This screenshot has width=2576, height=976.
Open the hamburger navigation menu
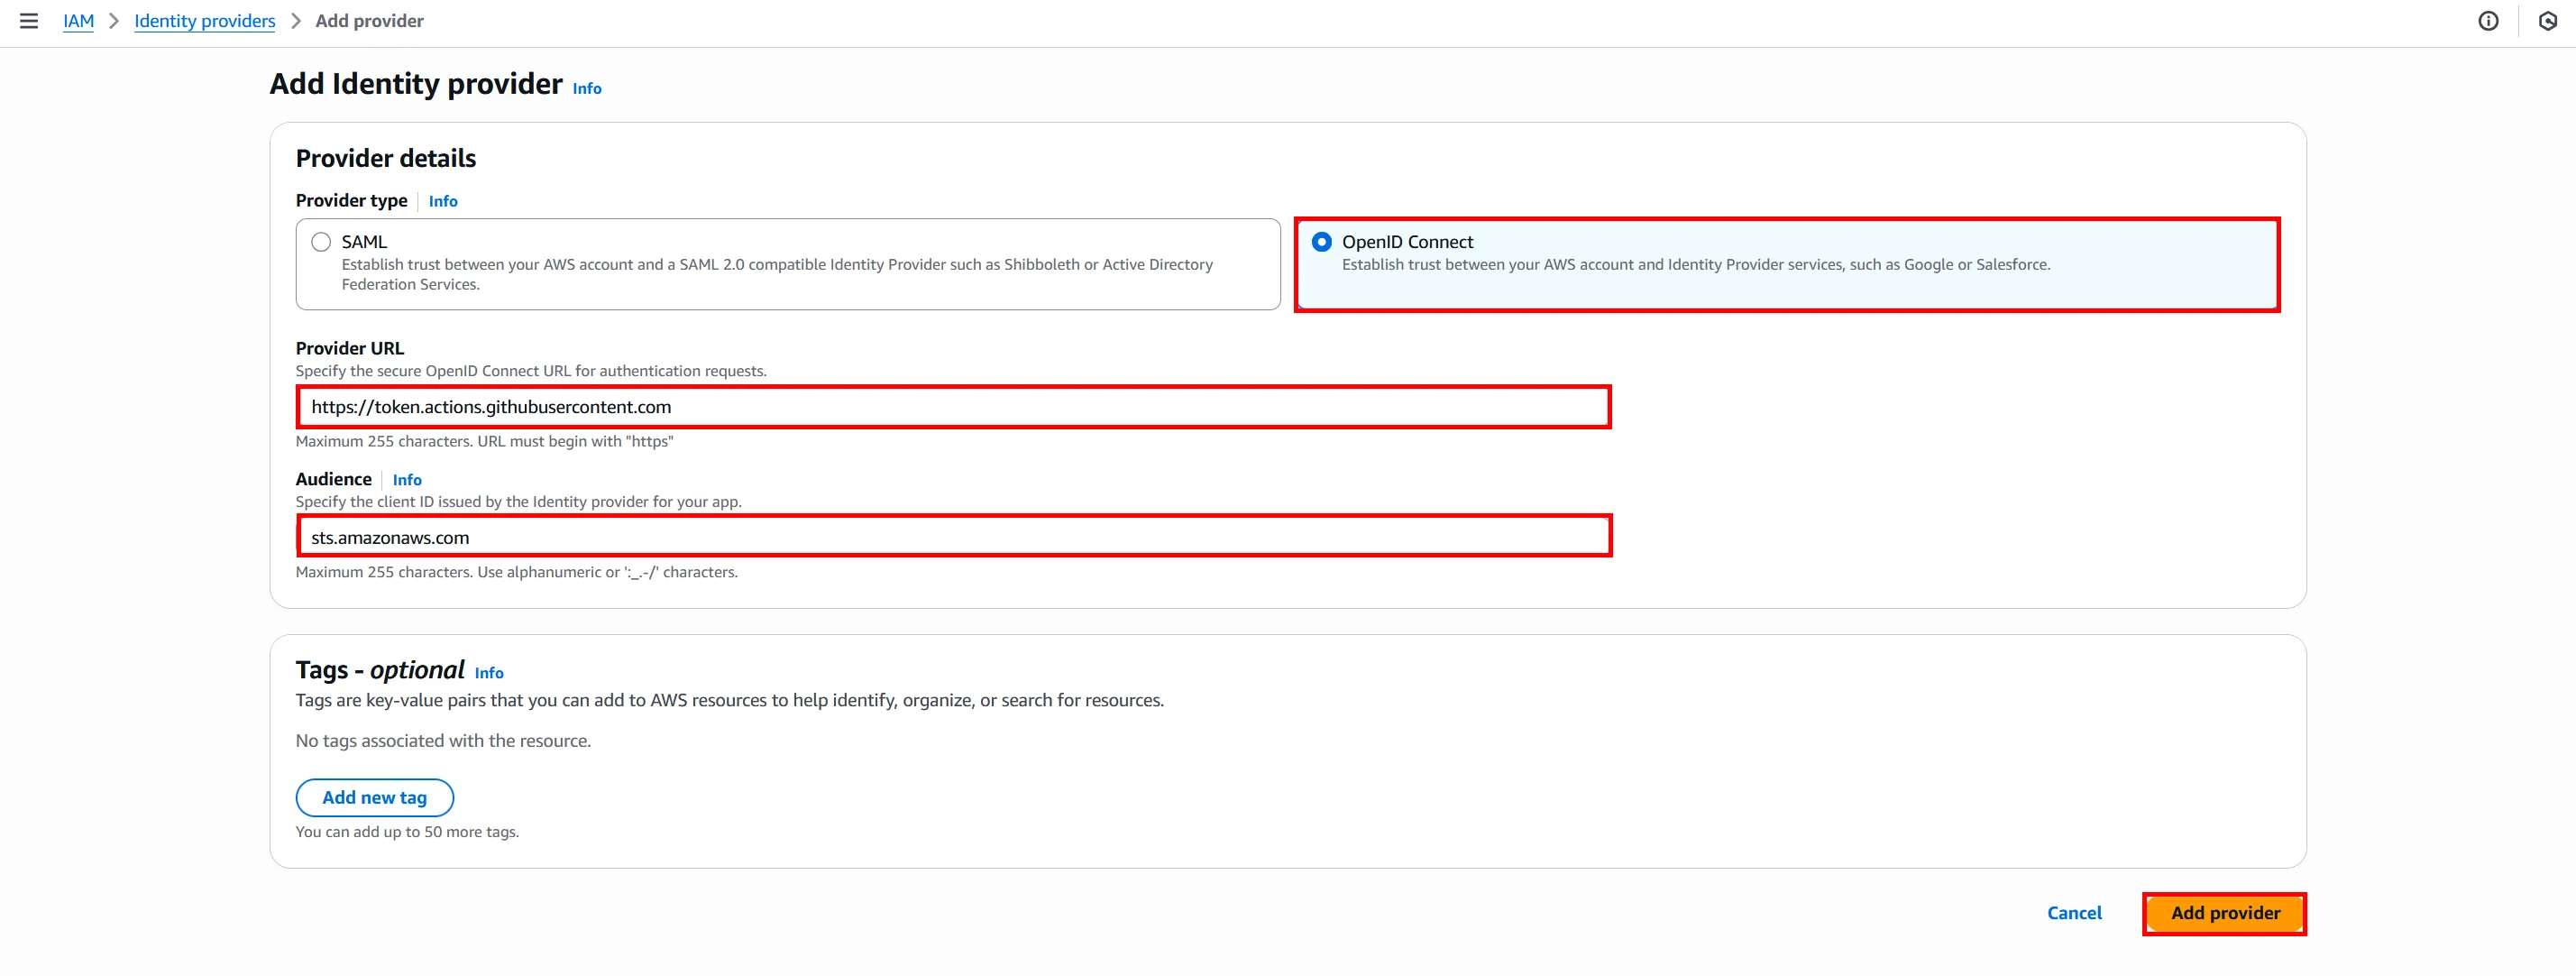coord(28,21)
